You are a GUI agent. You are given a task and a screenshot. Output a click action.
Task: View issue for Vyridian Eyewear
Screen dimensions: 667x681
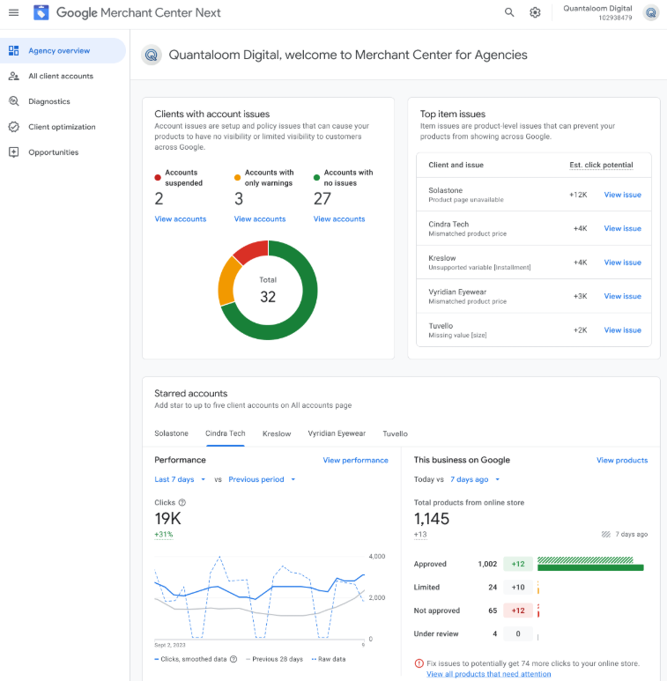tap(622, 296)
